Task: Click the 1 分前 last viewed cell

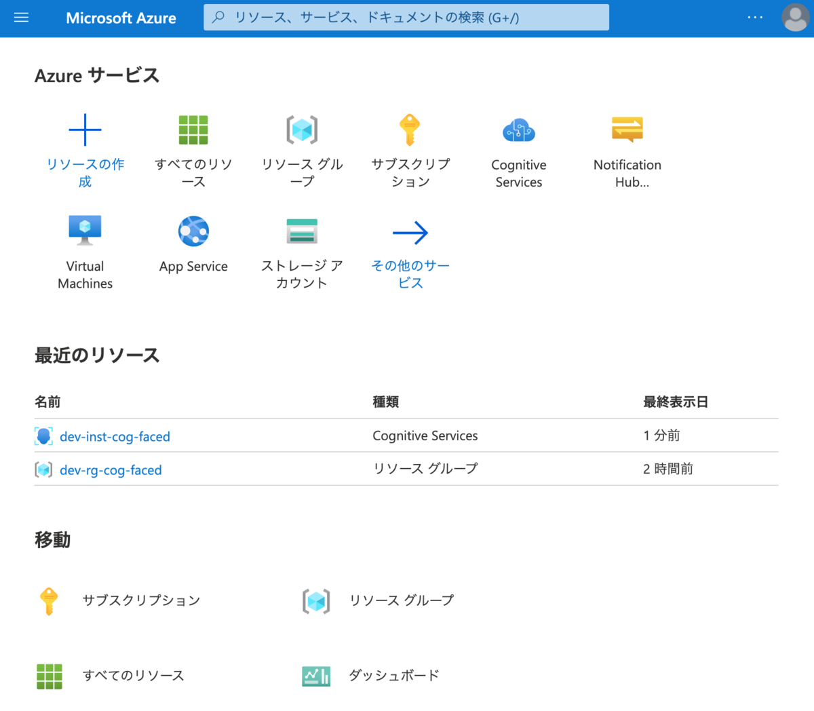Action: [661, 436]
